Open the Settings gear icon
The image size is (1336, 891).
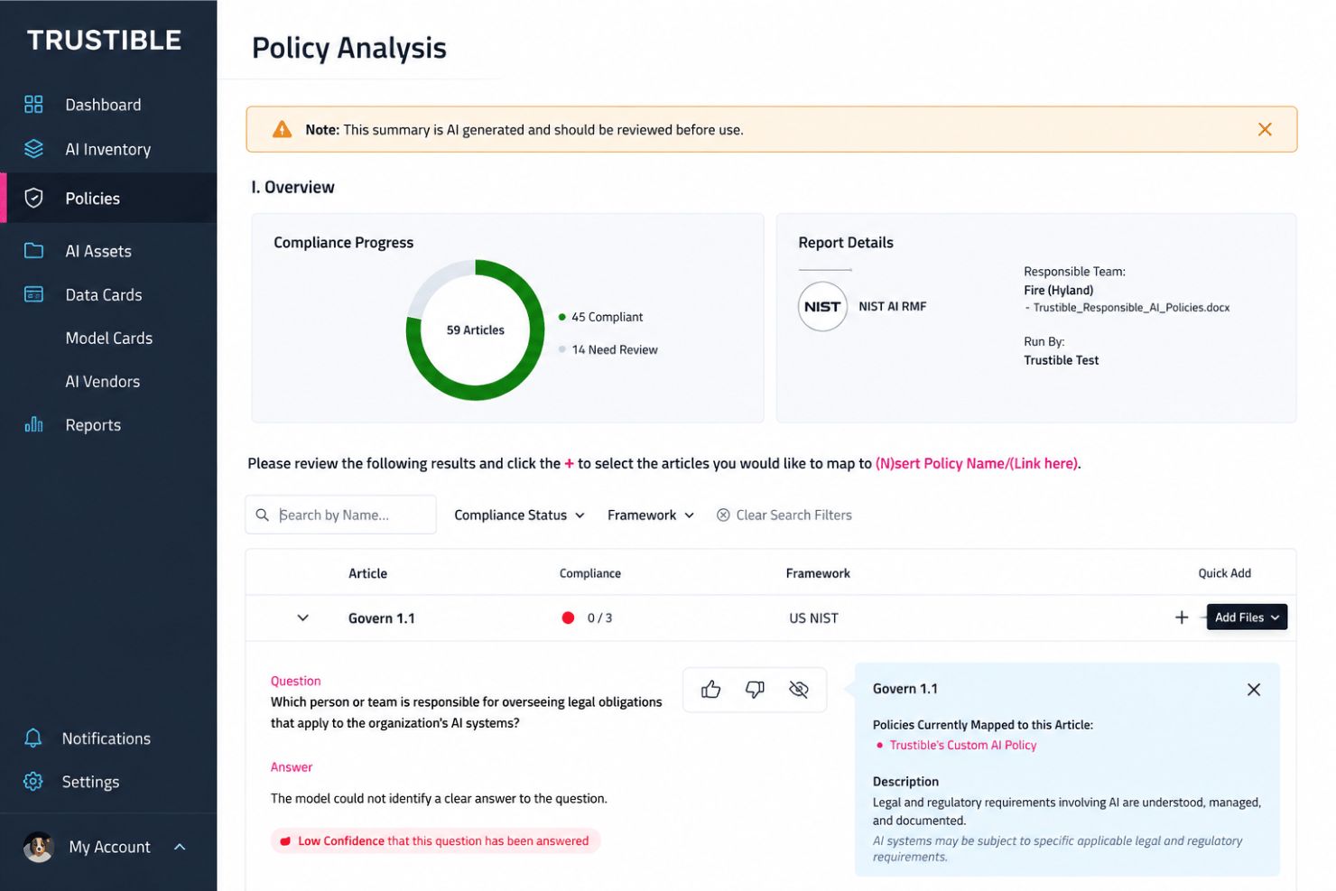coord(33,782)
